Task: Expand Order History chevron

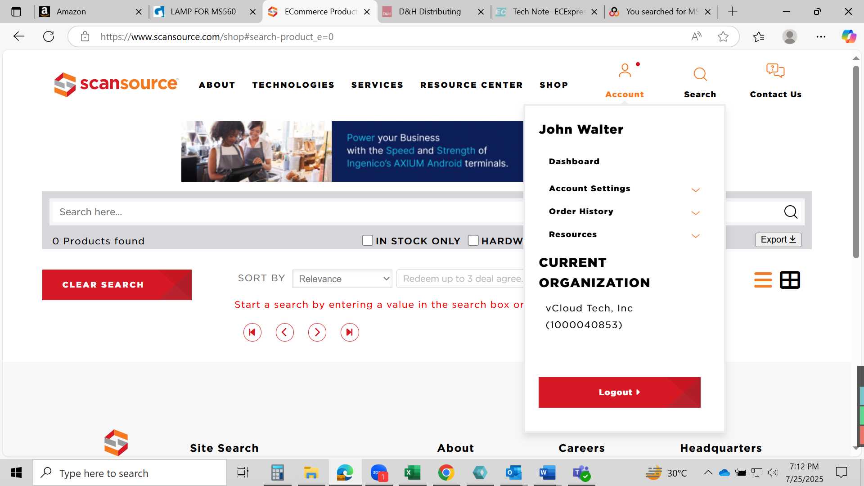Action: (x=695, y=213)
